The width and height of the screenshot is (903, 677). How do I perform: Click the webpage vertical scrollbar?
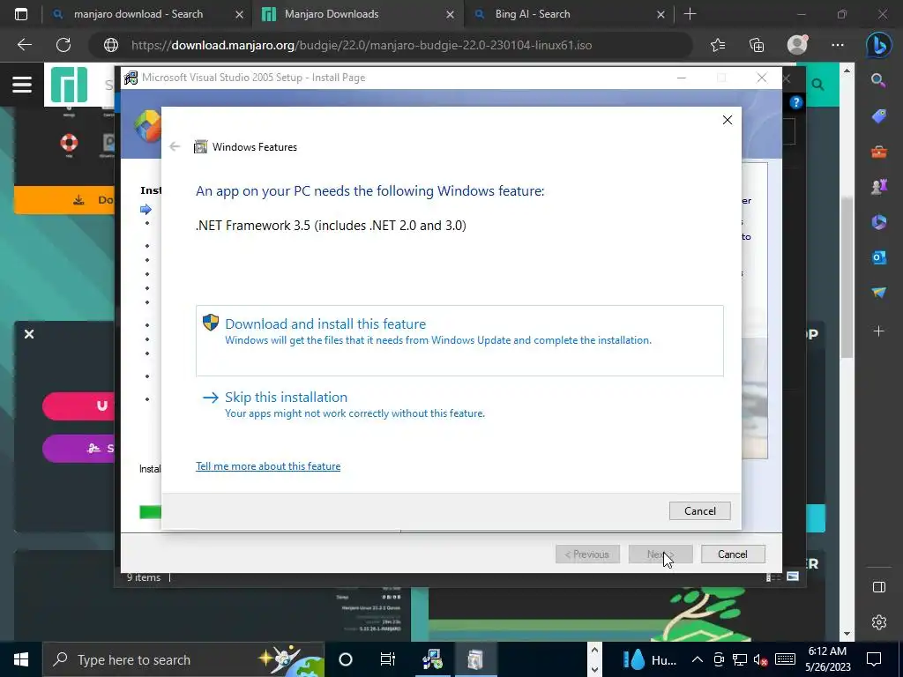pyautogui.click(x=847, y=276)
